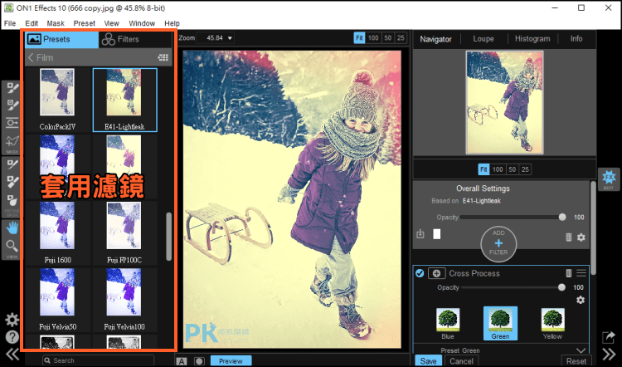Image resolution: width=622 pixels, height=367 pixels.
Task: Switch to the Loupe tab
Action: (x=484, y=39)
